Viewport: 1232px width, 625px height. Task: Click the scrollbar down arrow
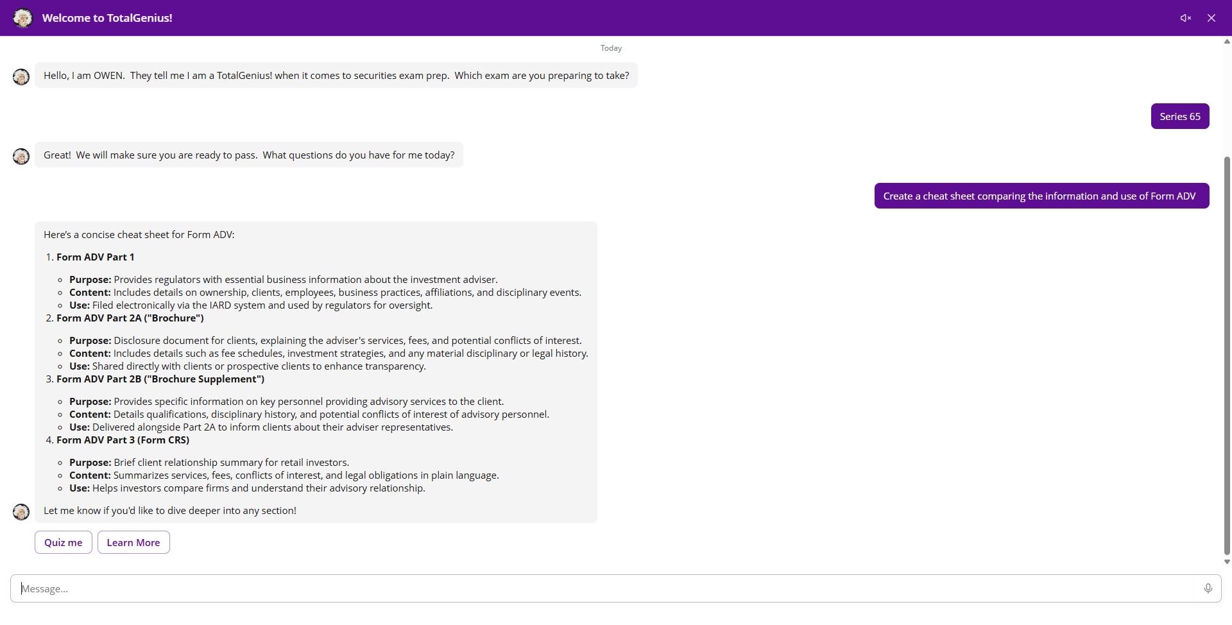click(1227, 561)
